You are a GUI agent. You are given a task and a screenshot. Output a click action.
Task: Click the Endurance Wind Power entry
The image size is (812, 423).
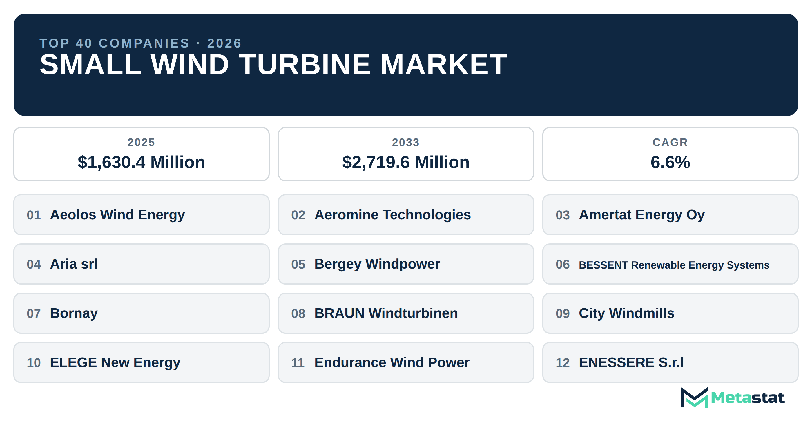[x=406, y=362]
